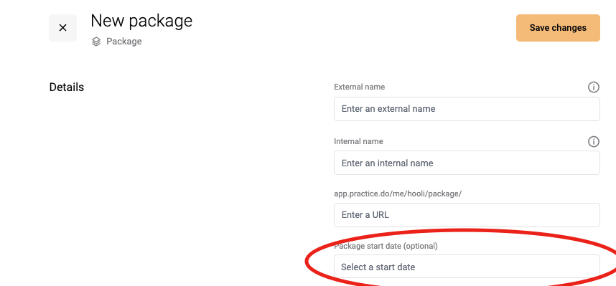Save changes to the new package
Image resolution: width=616 pixels, height=286 pixels.
click(x=558, y=28)
